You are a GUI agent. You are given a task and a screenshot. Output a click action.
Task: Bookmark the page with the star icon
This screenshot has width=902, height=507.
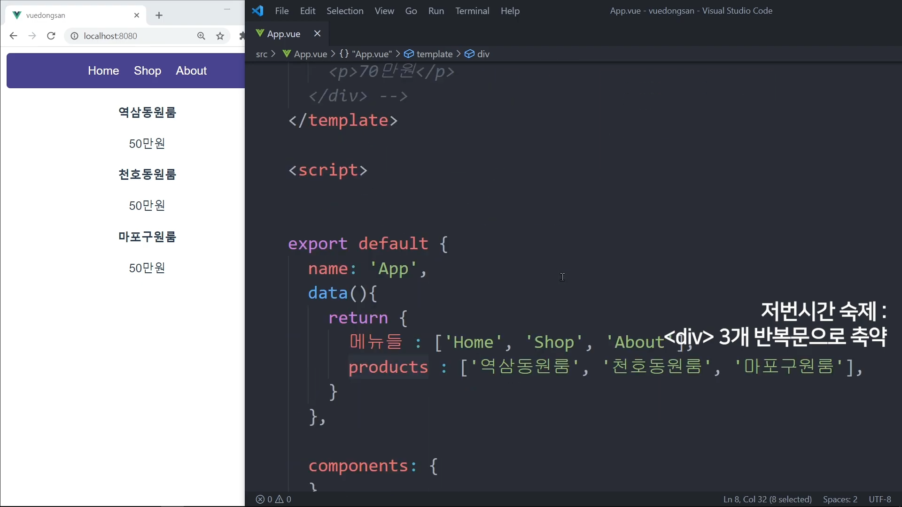pyautogui.click(x=220, y=36)
